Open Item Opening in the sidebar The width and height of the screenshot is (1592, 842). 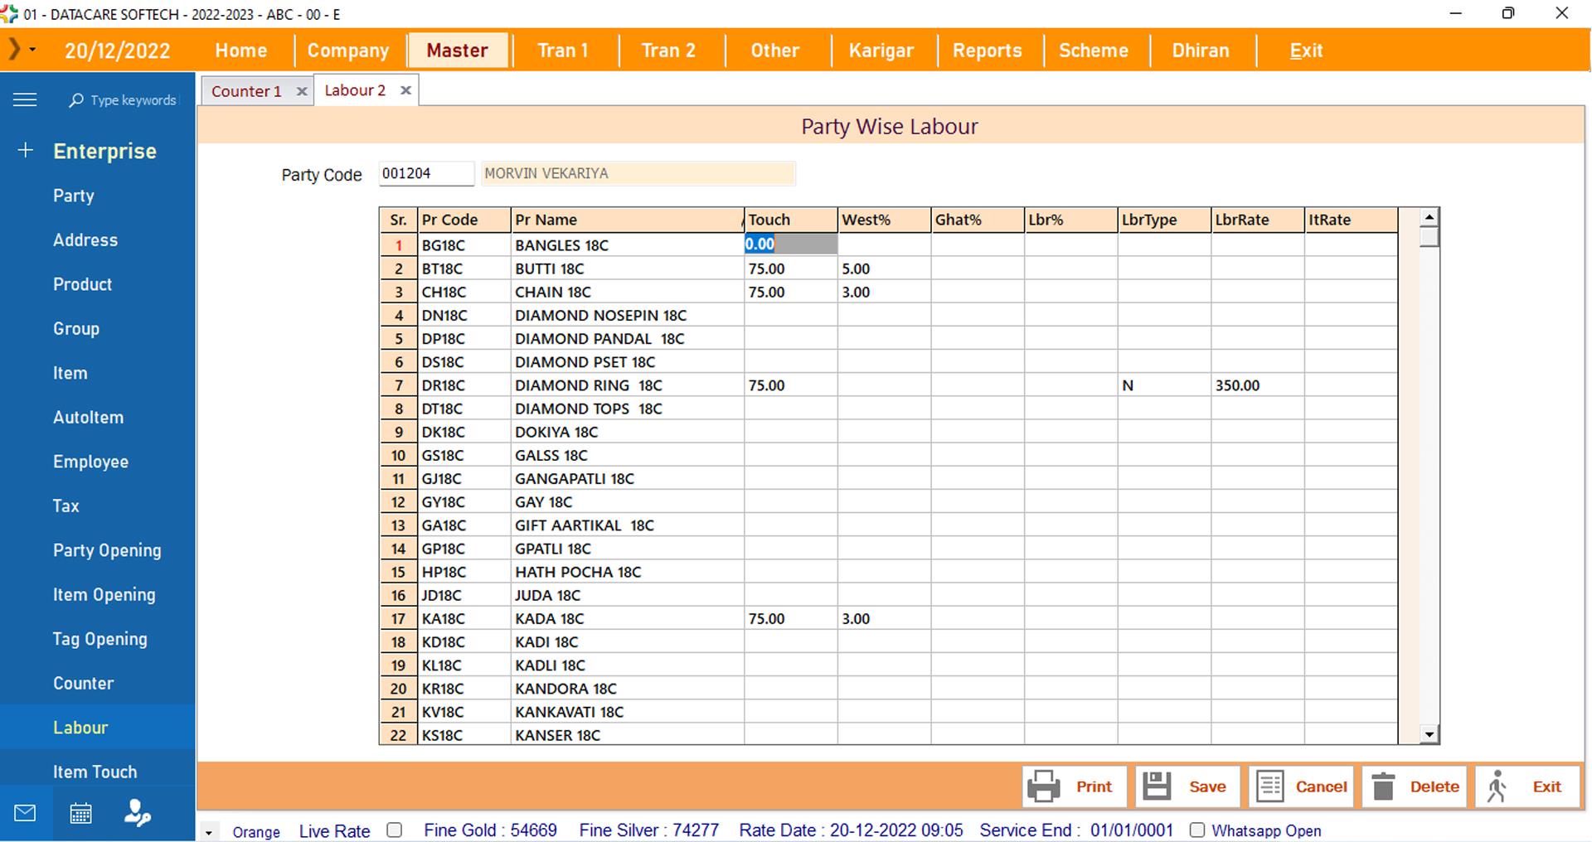(x=104, y=595)
